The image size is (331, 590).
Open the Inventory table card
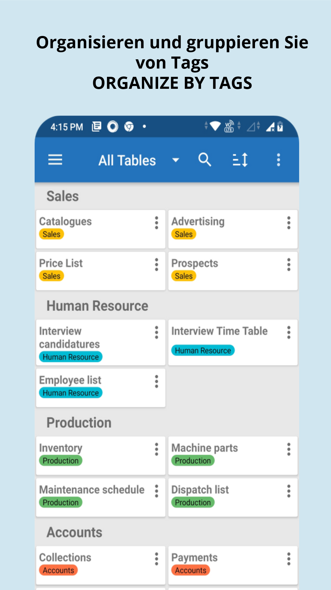tap(101, 456)
